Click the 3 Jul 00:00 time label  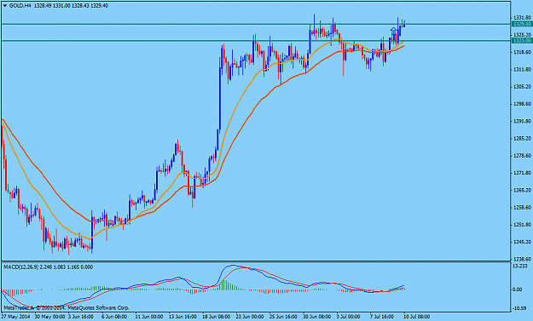[350, 317]
